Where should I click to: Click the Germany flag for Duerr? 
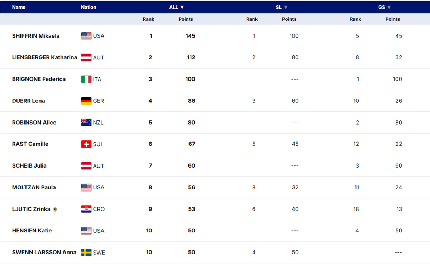click(x=86, y=101)
